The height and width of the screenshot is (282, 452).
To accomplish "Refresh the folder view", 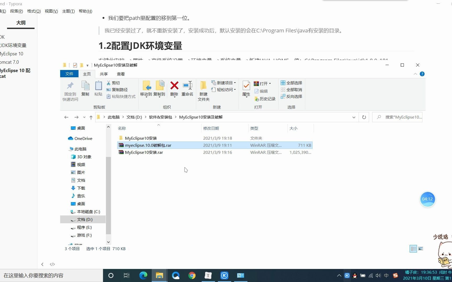I will [x=364, y=117].
